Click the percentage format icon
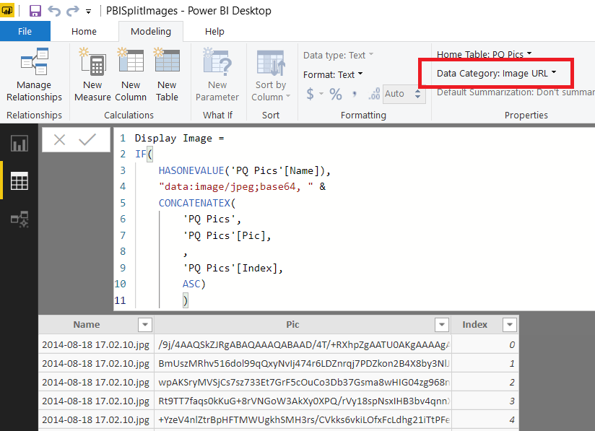Image resolution: width=595 pixels, height=431 pixels. click(336, 94)
